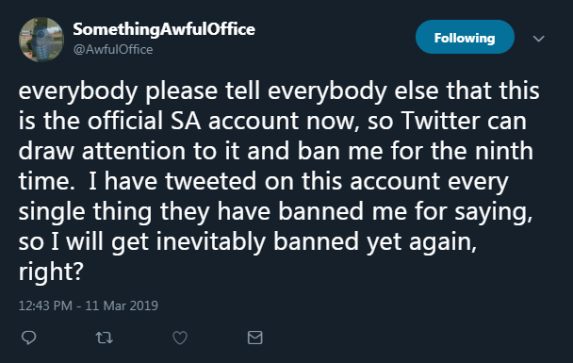
Task: Retweet this tweet using the arrows icon
Action: click(x=105, y=338)
